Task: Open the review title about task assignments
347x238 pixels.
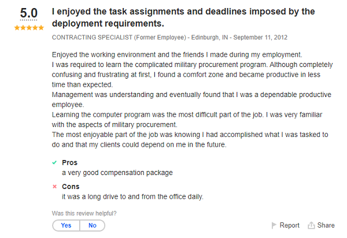Action: point(183,18)
